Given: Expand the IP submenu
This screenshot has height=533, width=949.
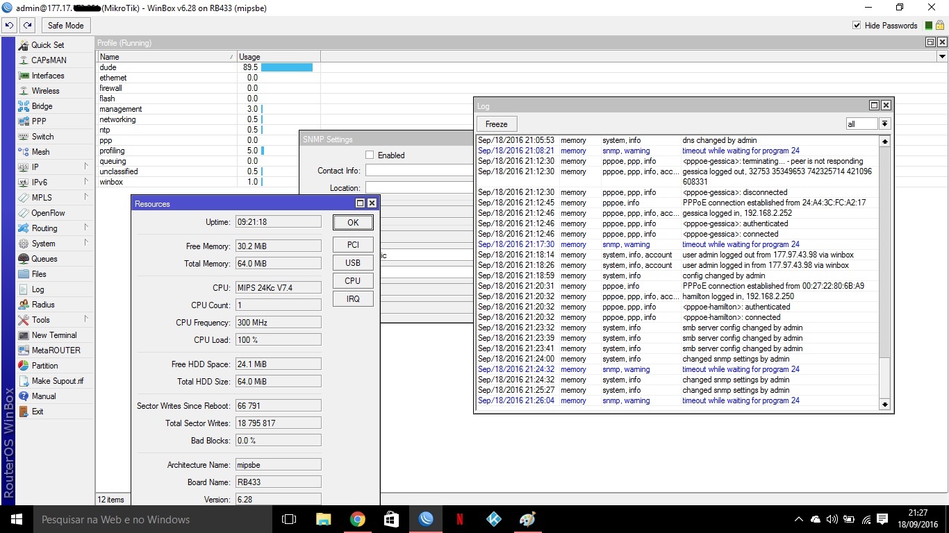Looking at the screenshot, I should pos(35,167).
